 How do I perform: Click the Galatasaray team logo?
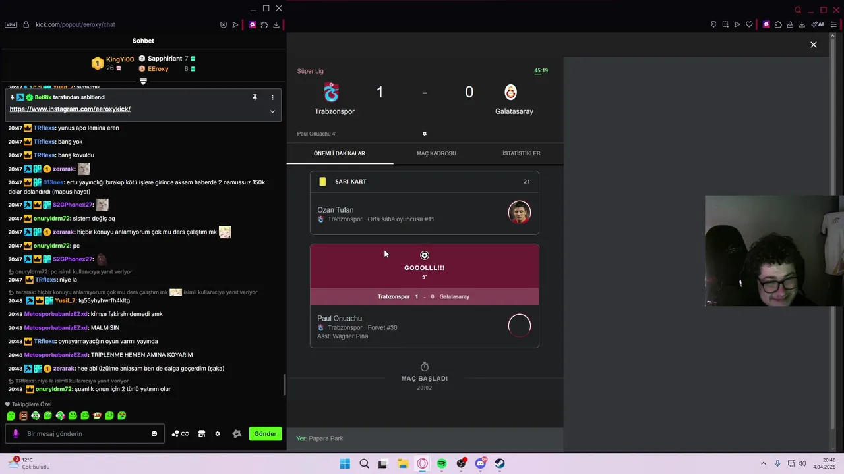coord(510,92)
